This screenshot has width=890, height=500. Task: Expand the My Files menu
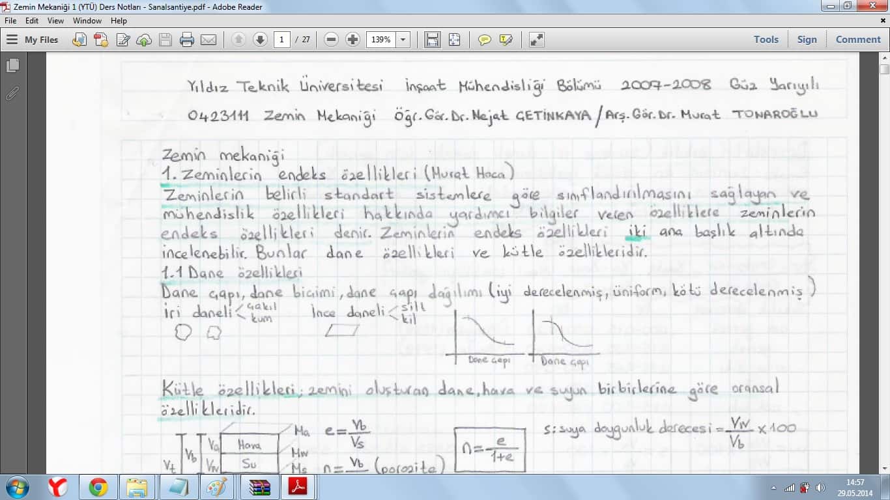click(33, 40)
